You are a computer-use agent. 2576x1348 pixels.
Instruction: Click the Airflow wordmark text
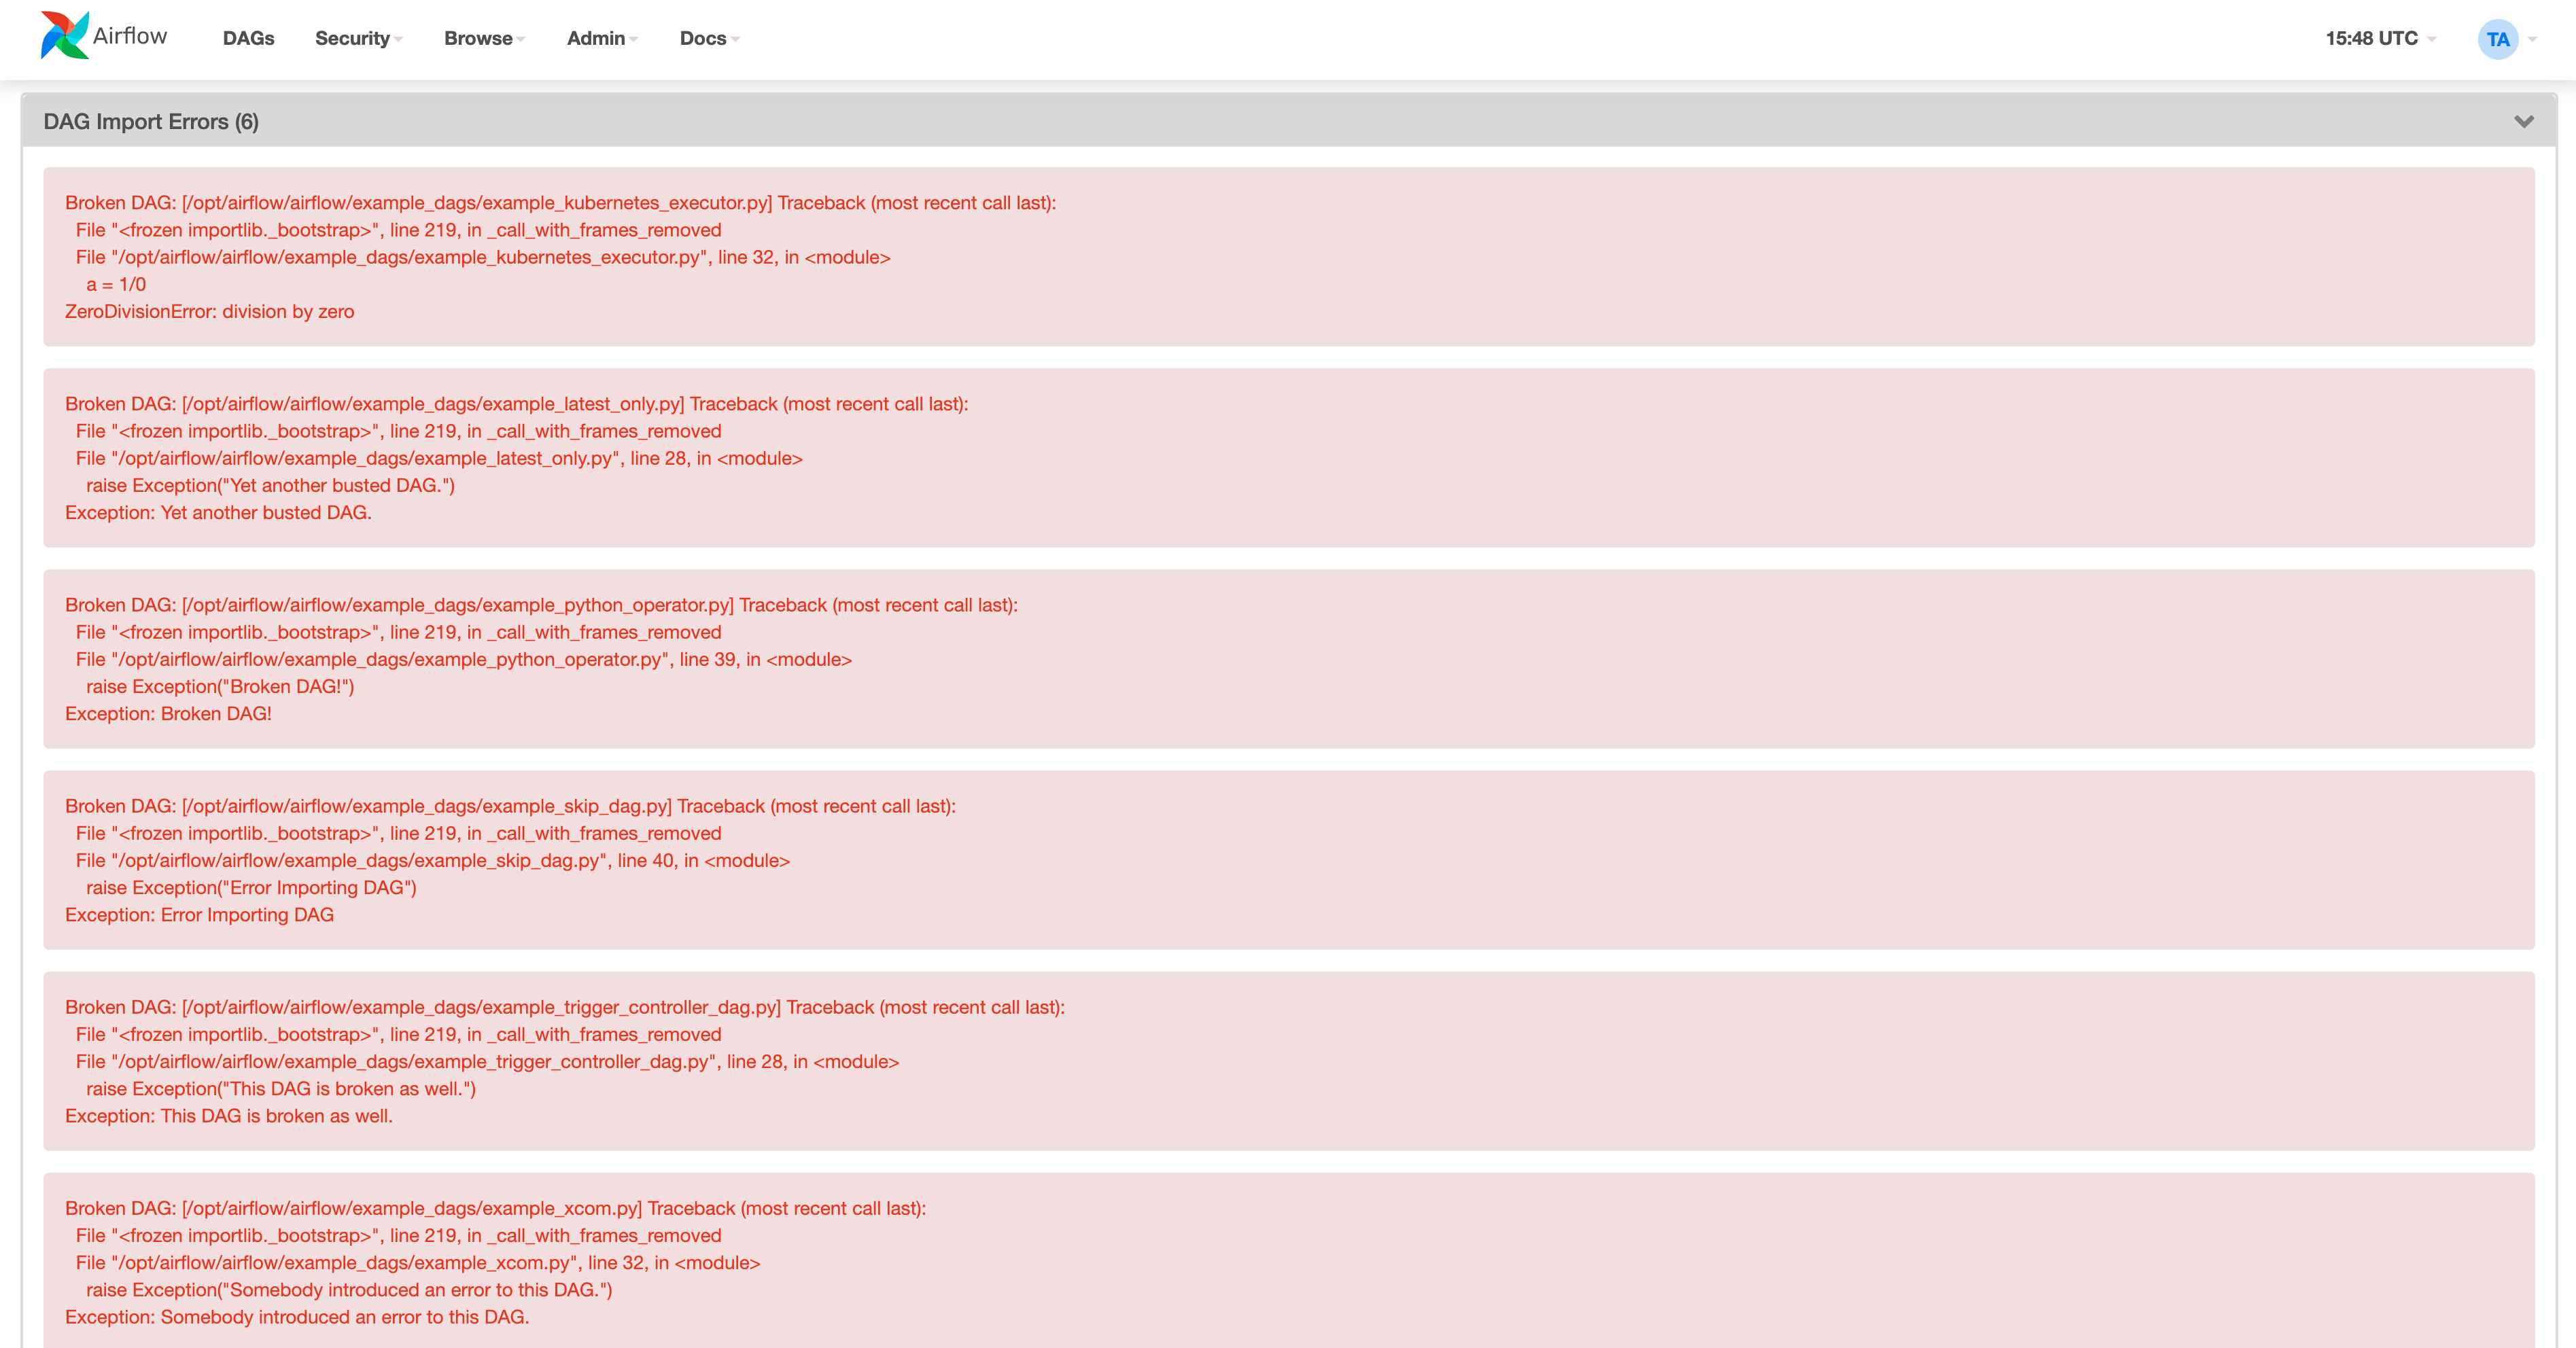(130, 36)
